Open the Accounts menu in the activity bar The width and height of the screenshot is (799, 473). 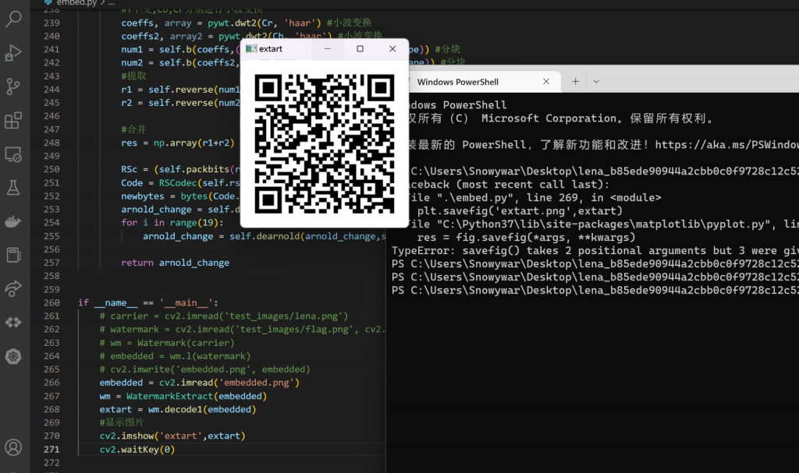[x=13, y=447]
